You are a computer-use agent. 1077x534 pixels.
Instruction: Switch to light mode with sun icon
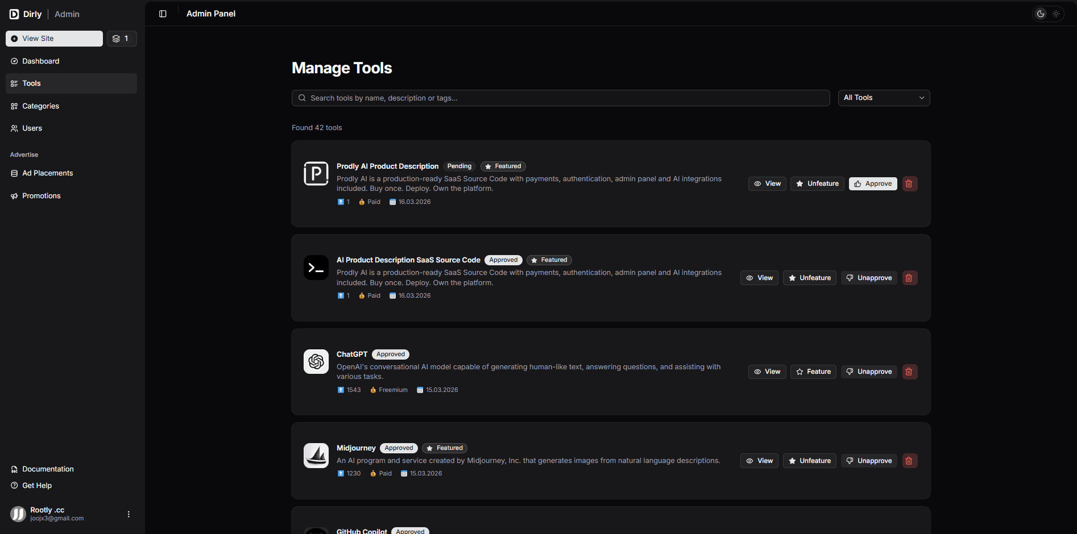click(x=1056, y=14)
